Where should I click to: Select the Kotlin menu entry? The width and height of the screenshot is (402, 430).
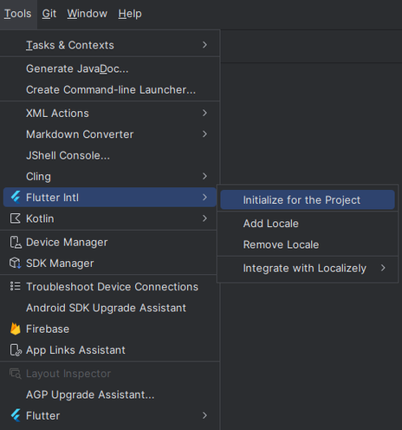[x=110, y=218]
